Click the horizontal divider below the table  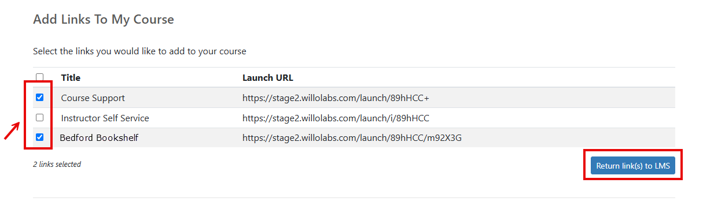tap(354, 197)
